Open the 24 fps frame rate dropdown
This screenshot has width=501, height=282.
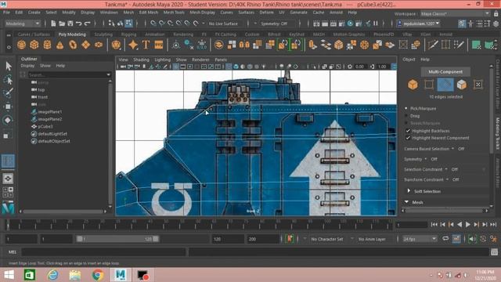(x=420, y=239)
